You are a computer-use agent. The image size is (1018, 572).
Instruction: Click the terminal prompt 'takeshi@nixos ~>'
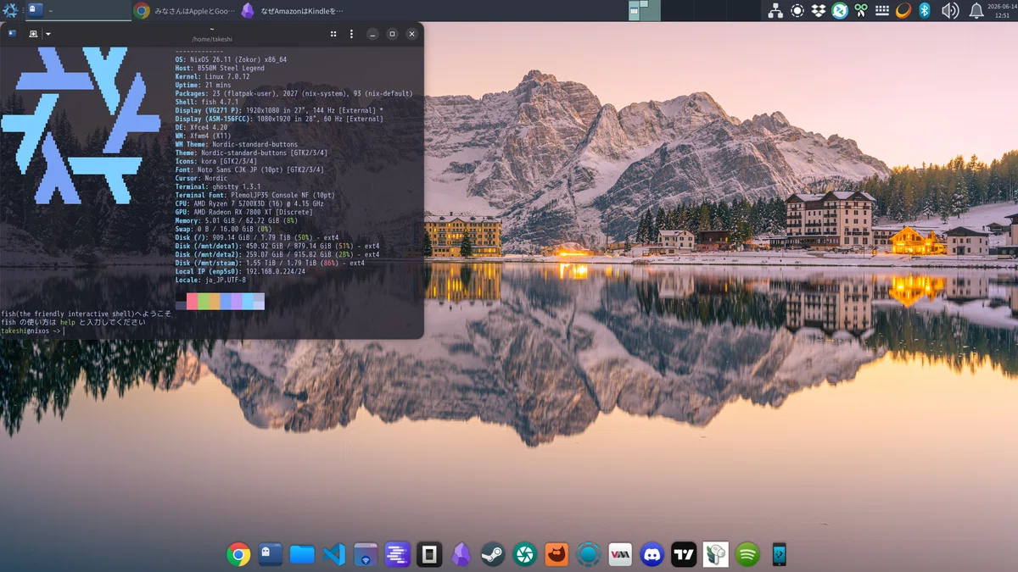31,330
